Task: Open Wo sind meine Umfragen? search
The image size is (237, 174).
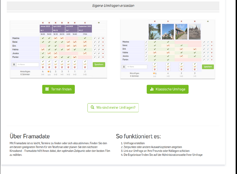Action: point(113,108)
